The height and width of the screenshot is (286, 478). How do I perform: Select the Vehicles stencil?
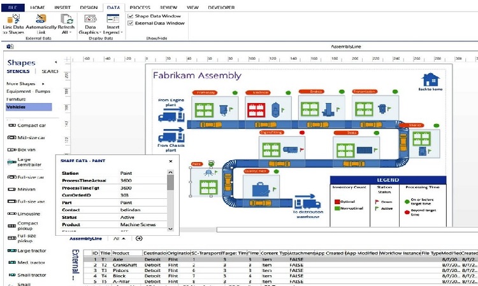pyautogui.click(x=29, y=107)
